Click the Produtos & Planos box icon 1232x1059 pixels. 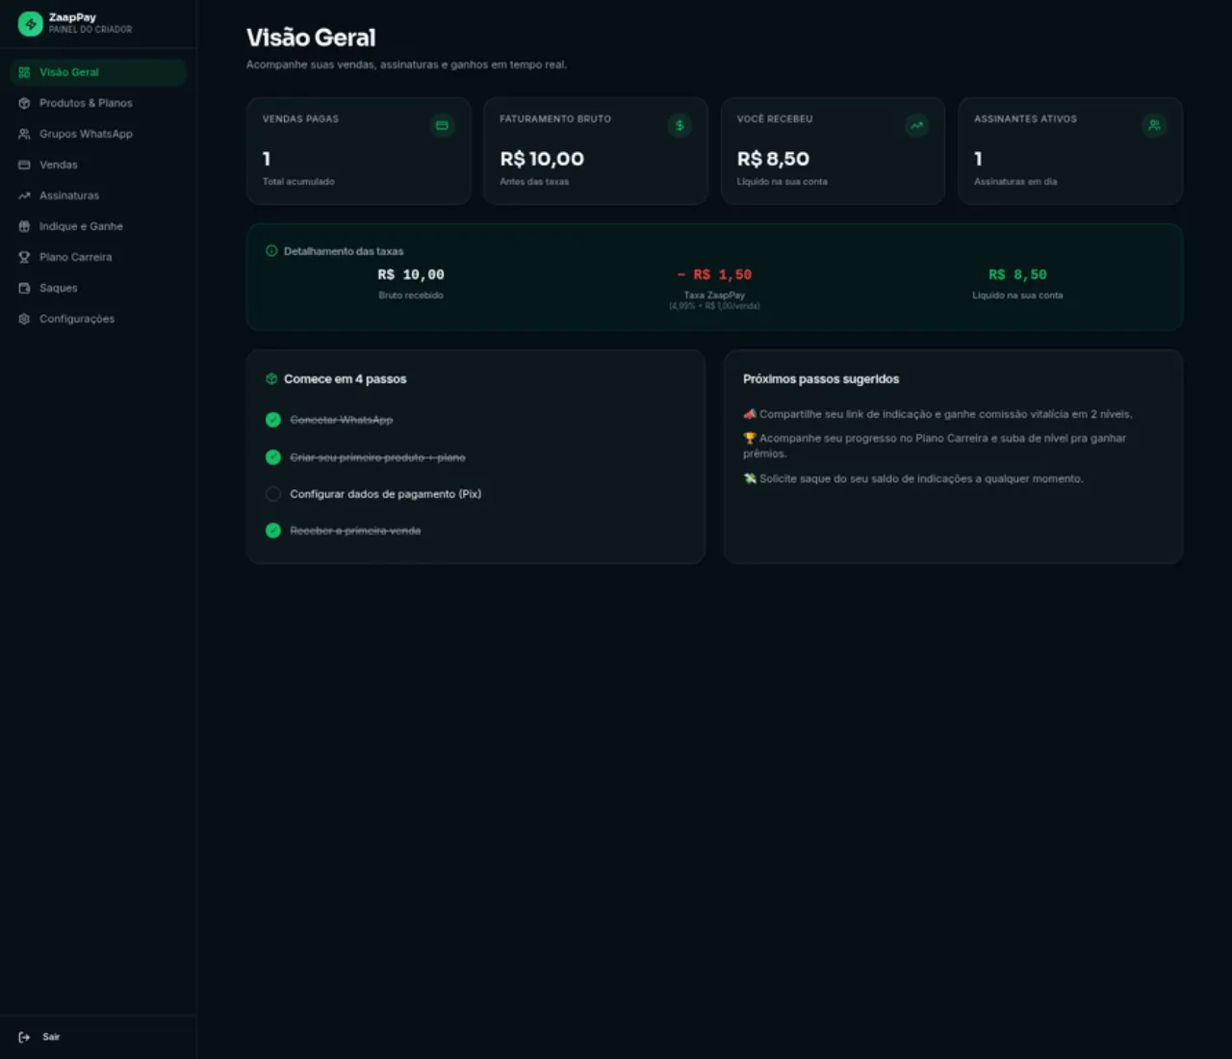tap(24, 103)
